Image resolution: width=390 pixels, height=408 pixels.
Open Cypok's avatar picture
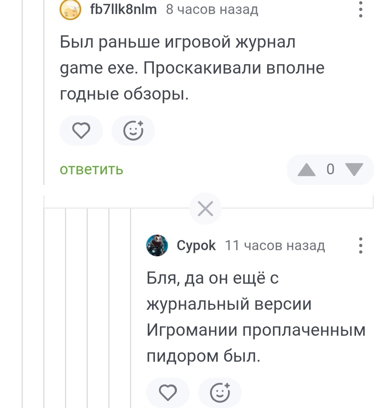pos(157,246)
